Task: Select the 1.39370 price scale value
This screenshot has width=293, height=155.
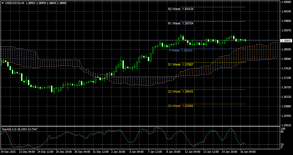Action: pyautogui.click(x=287, y=30)
